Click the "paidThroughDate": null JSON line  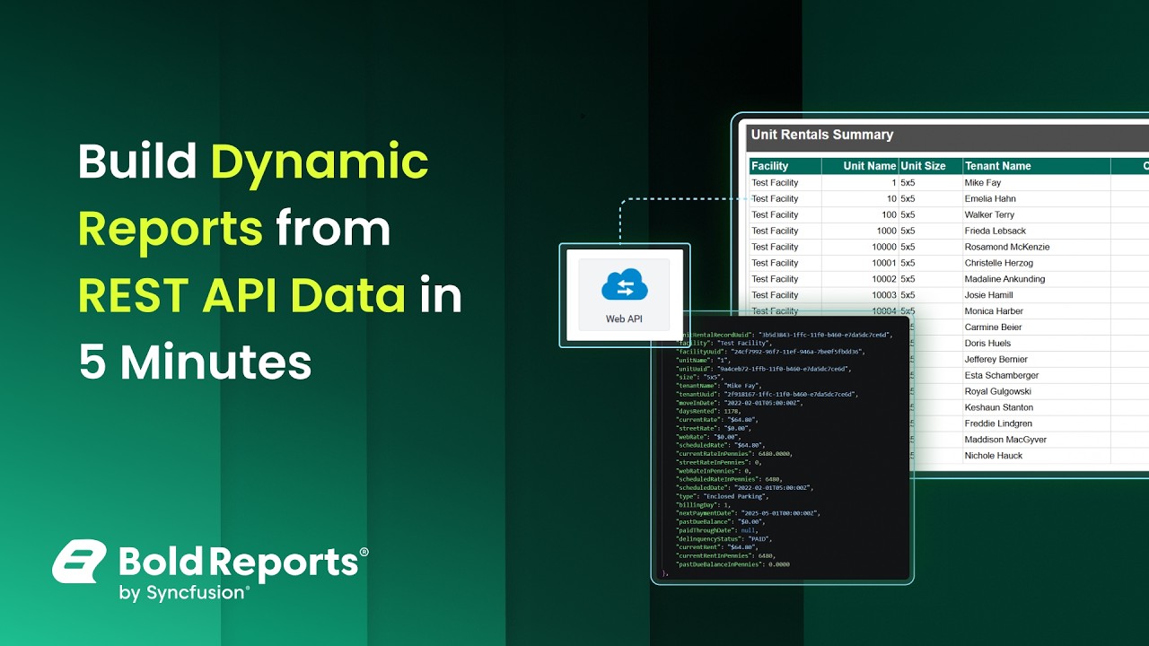click(x=716, y=530)
